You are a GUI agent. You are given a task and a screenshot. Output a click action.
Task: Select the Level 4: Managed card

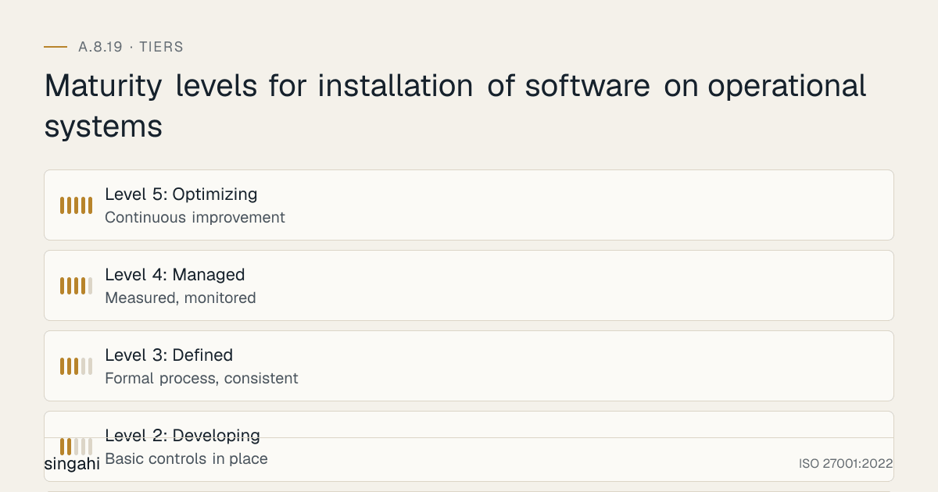[x=469, y=285]
